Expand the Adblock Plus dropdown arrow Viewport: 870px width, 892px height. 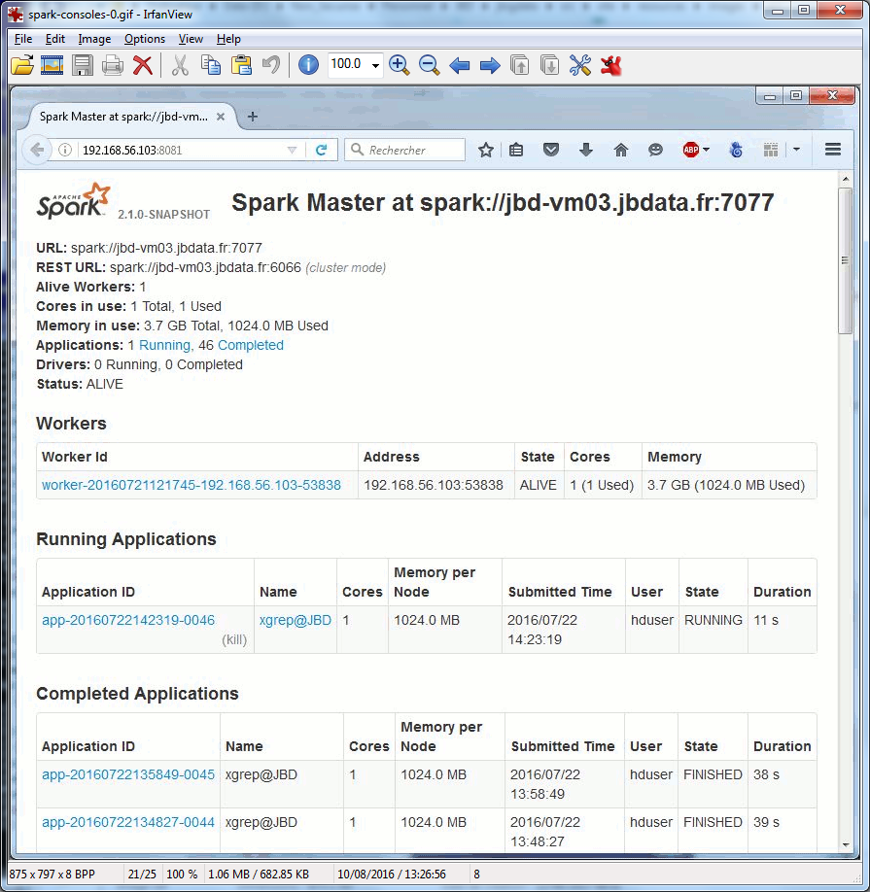tap(706, 150)
